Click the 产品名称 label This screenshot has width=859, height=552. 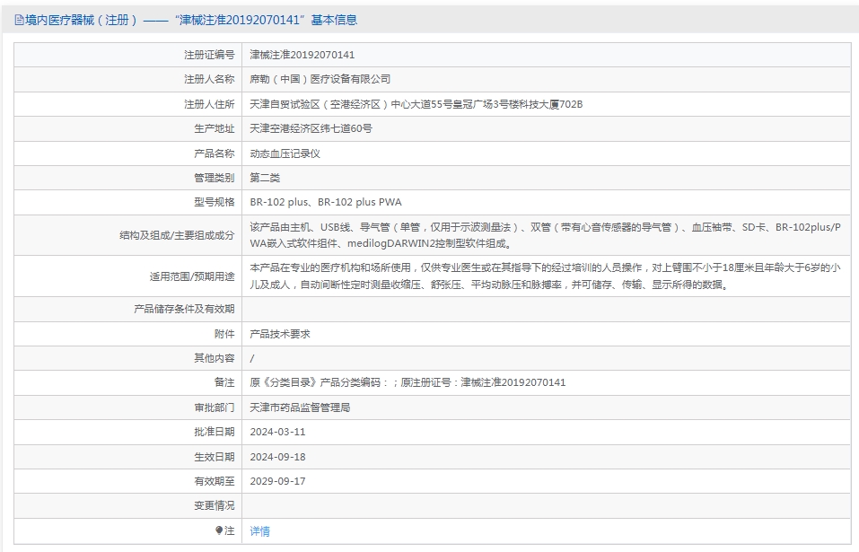coord(215,153)
